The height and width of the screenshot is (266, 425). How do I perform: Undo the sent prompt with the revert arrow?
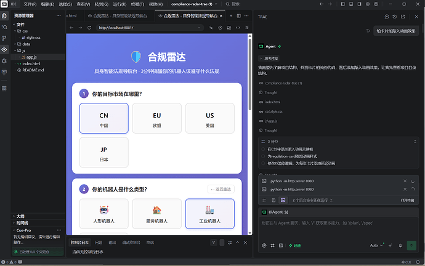coord(368,31)
